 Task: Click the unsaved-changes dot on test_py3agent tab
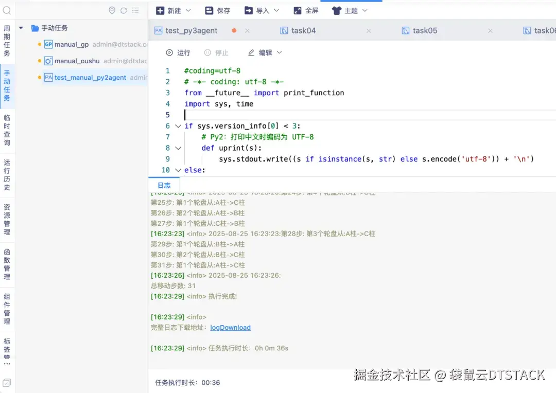pos(234,30)
